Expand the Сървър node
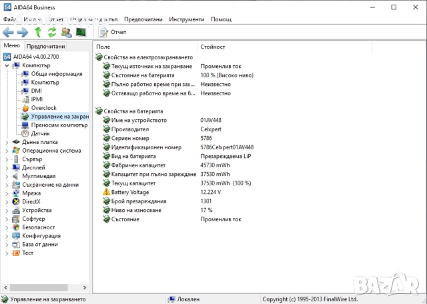427x304 pixels. 7,159
